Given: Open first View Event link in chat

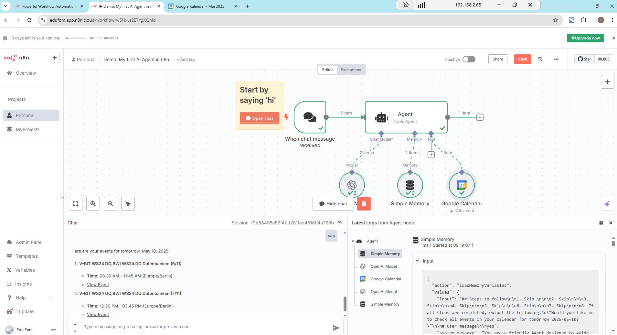Looking at the screenshot, I should pos(98,285).
